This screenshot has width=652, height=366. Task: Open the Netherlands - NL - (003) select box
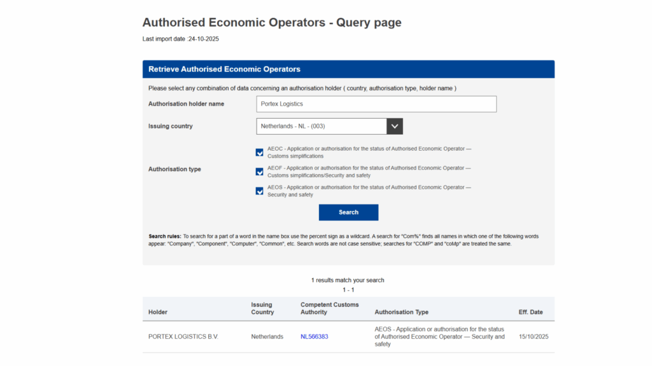tap(322, 126)
